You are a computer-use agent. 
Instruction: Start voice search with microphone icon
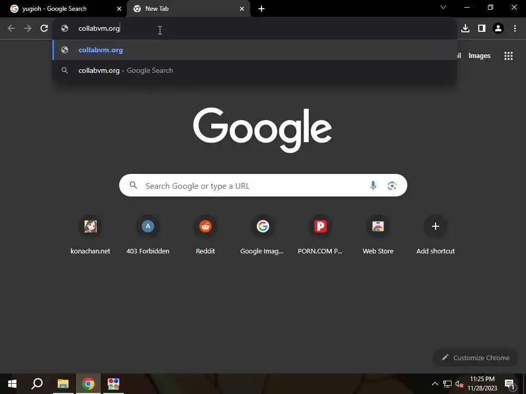click(373, 185)
